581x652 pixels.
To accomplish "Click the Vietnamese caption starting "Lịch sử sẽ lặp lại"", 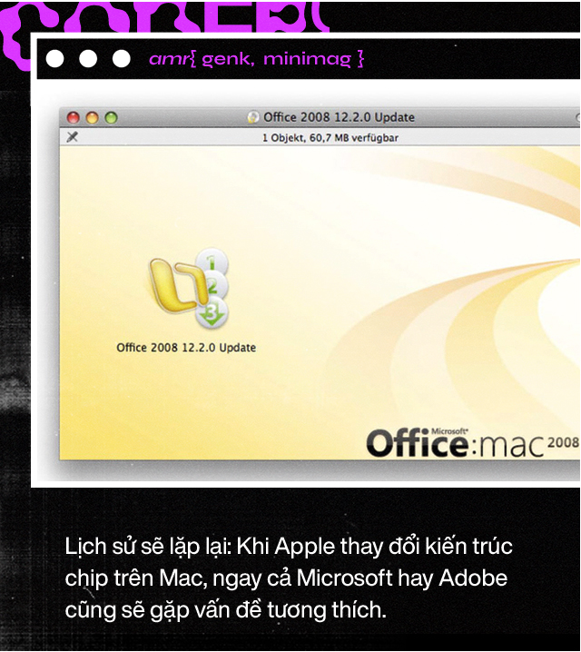I will (x=289, y=578).
